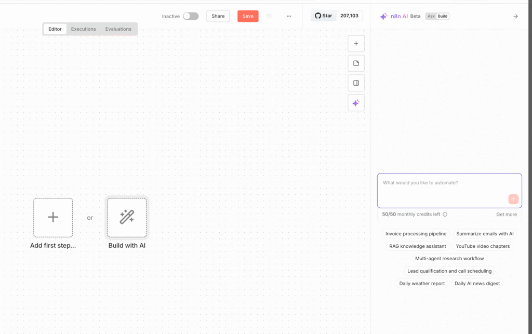Add a sticky note to canvas
The image size is (532, 334).
coord(356,63)
